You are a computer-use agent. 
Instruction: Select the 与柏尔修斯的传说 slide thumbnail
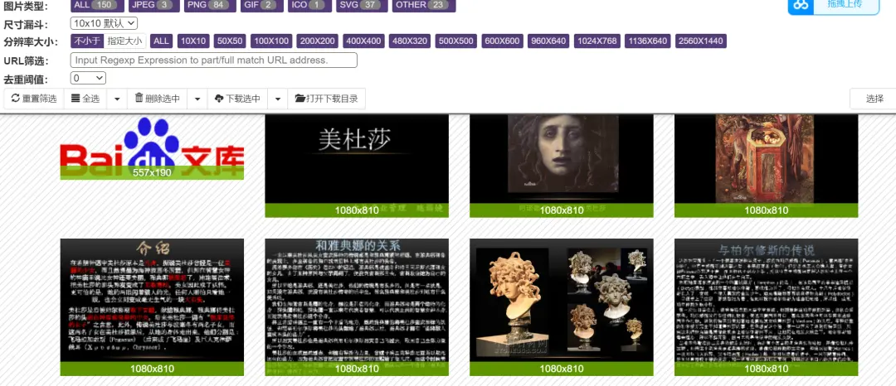coord(766,306)
